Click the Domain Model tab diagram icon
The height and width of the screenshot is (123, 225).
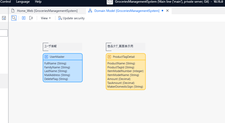90,11
